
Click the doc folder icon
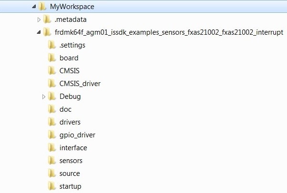click(x=52, y=109)
